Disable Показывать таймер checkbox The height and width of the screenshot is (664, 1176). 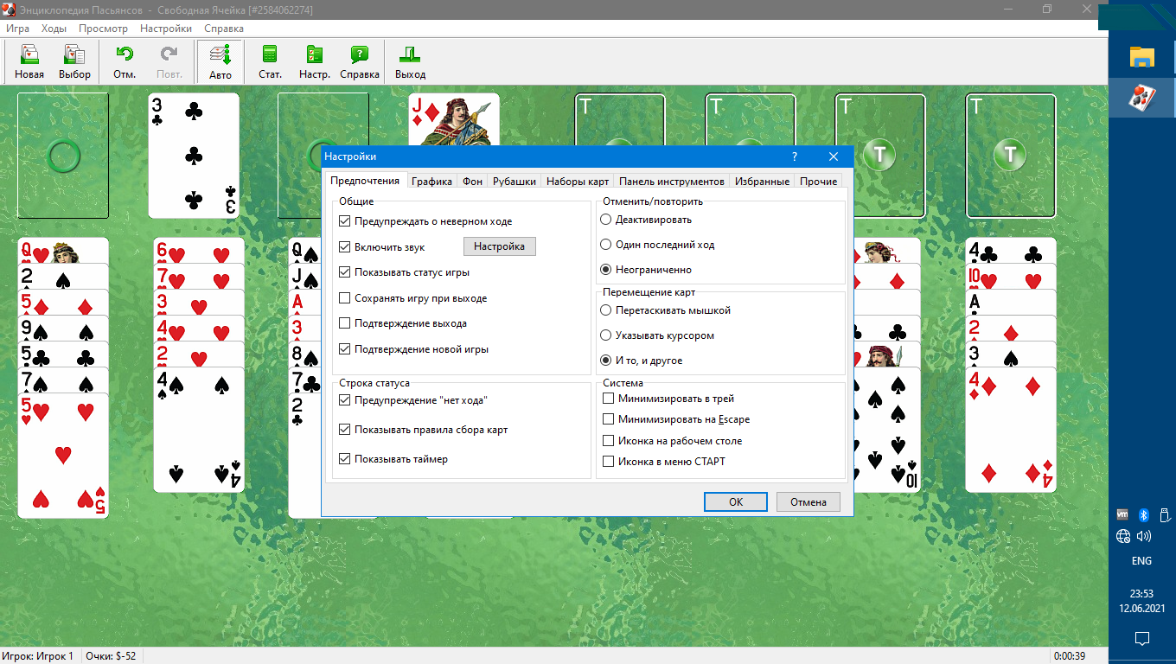[x=345, y=459]
